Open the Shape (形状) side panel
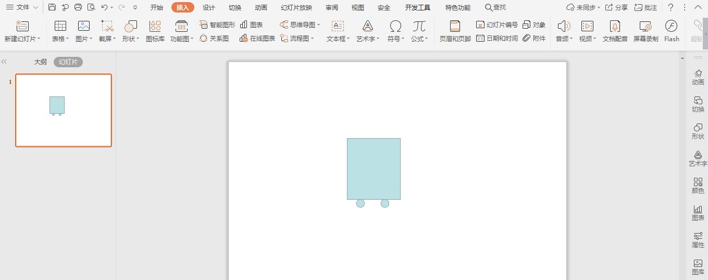 (x=698, y=131)
